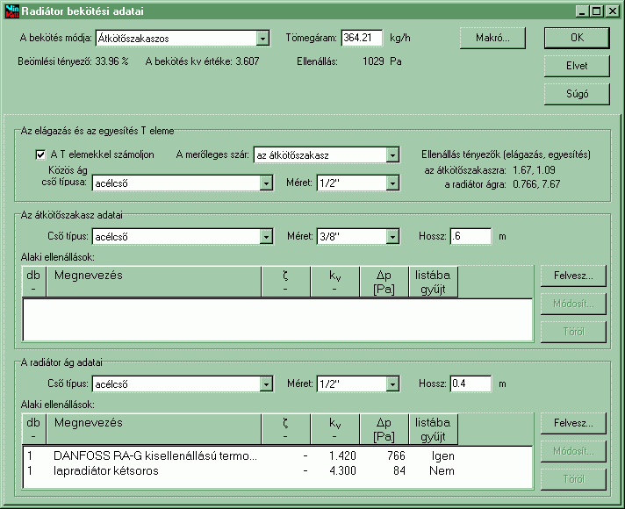Click Felvesz... for átkötőszakasz resistances
The height and width of the screenshot is (509, 625).
(x=573, y=276)
